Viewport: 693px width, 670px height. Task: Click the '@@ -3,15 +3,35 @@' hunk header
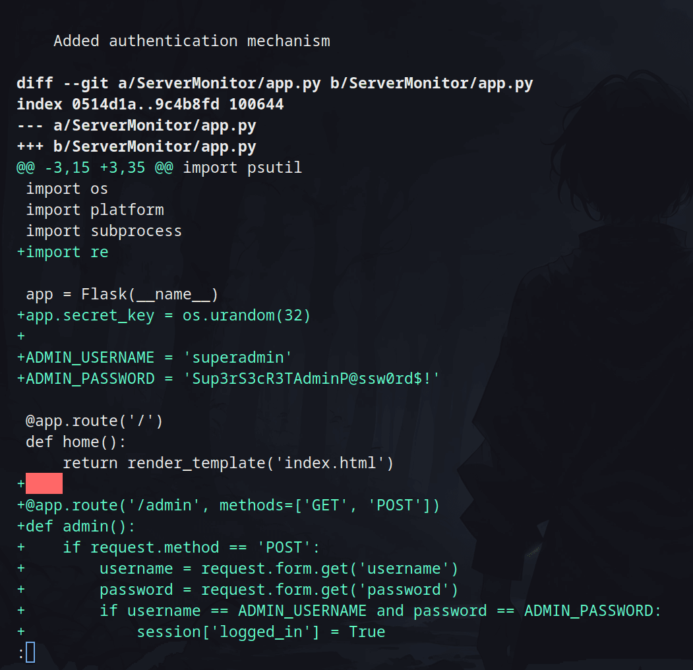click(94, 168)
